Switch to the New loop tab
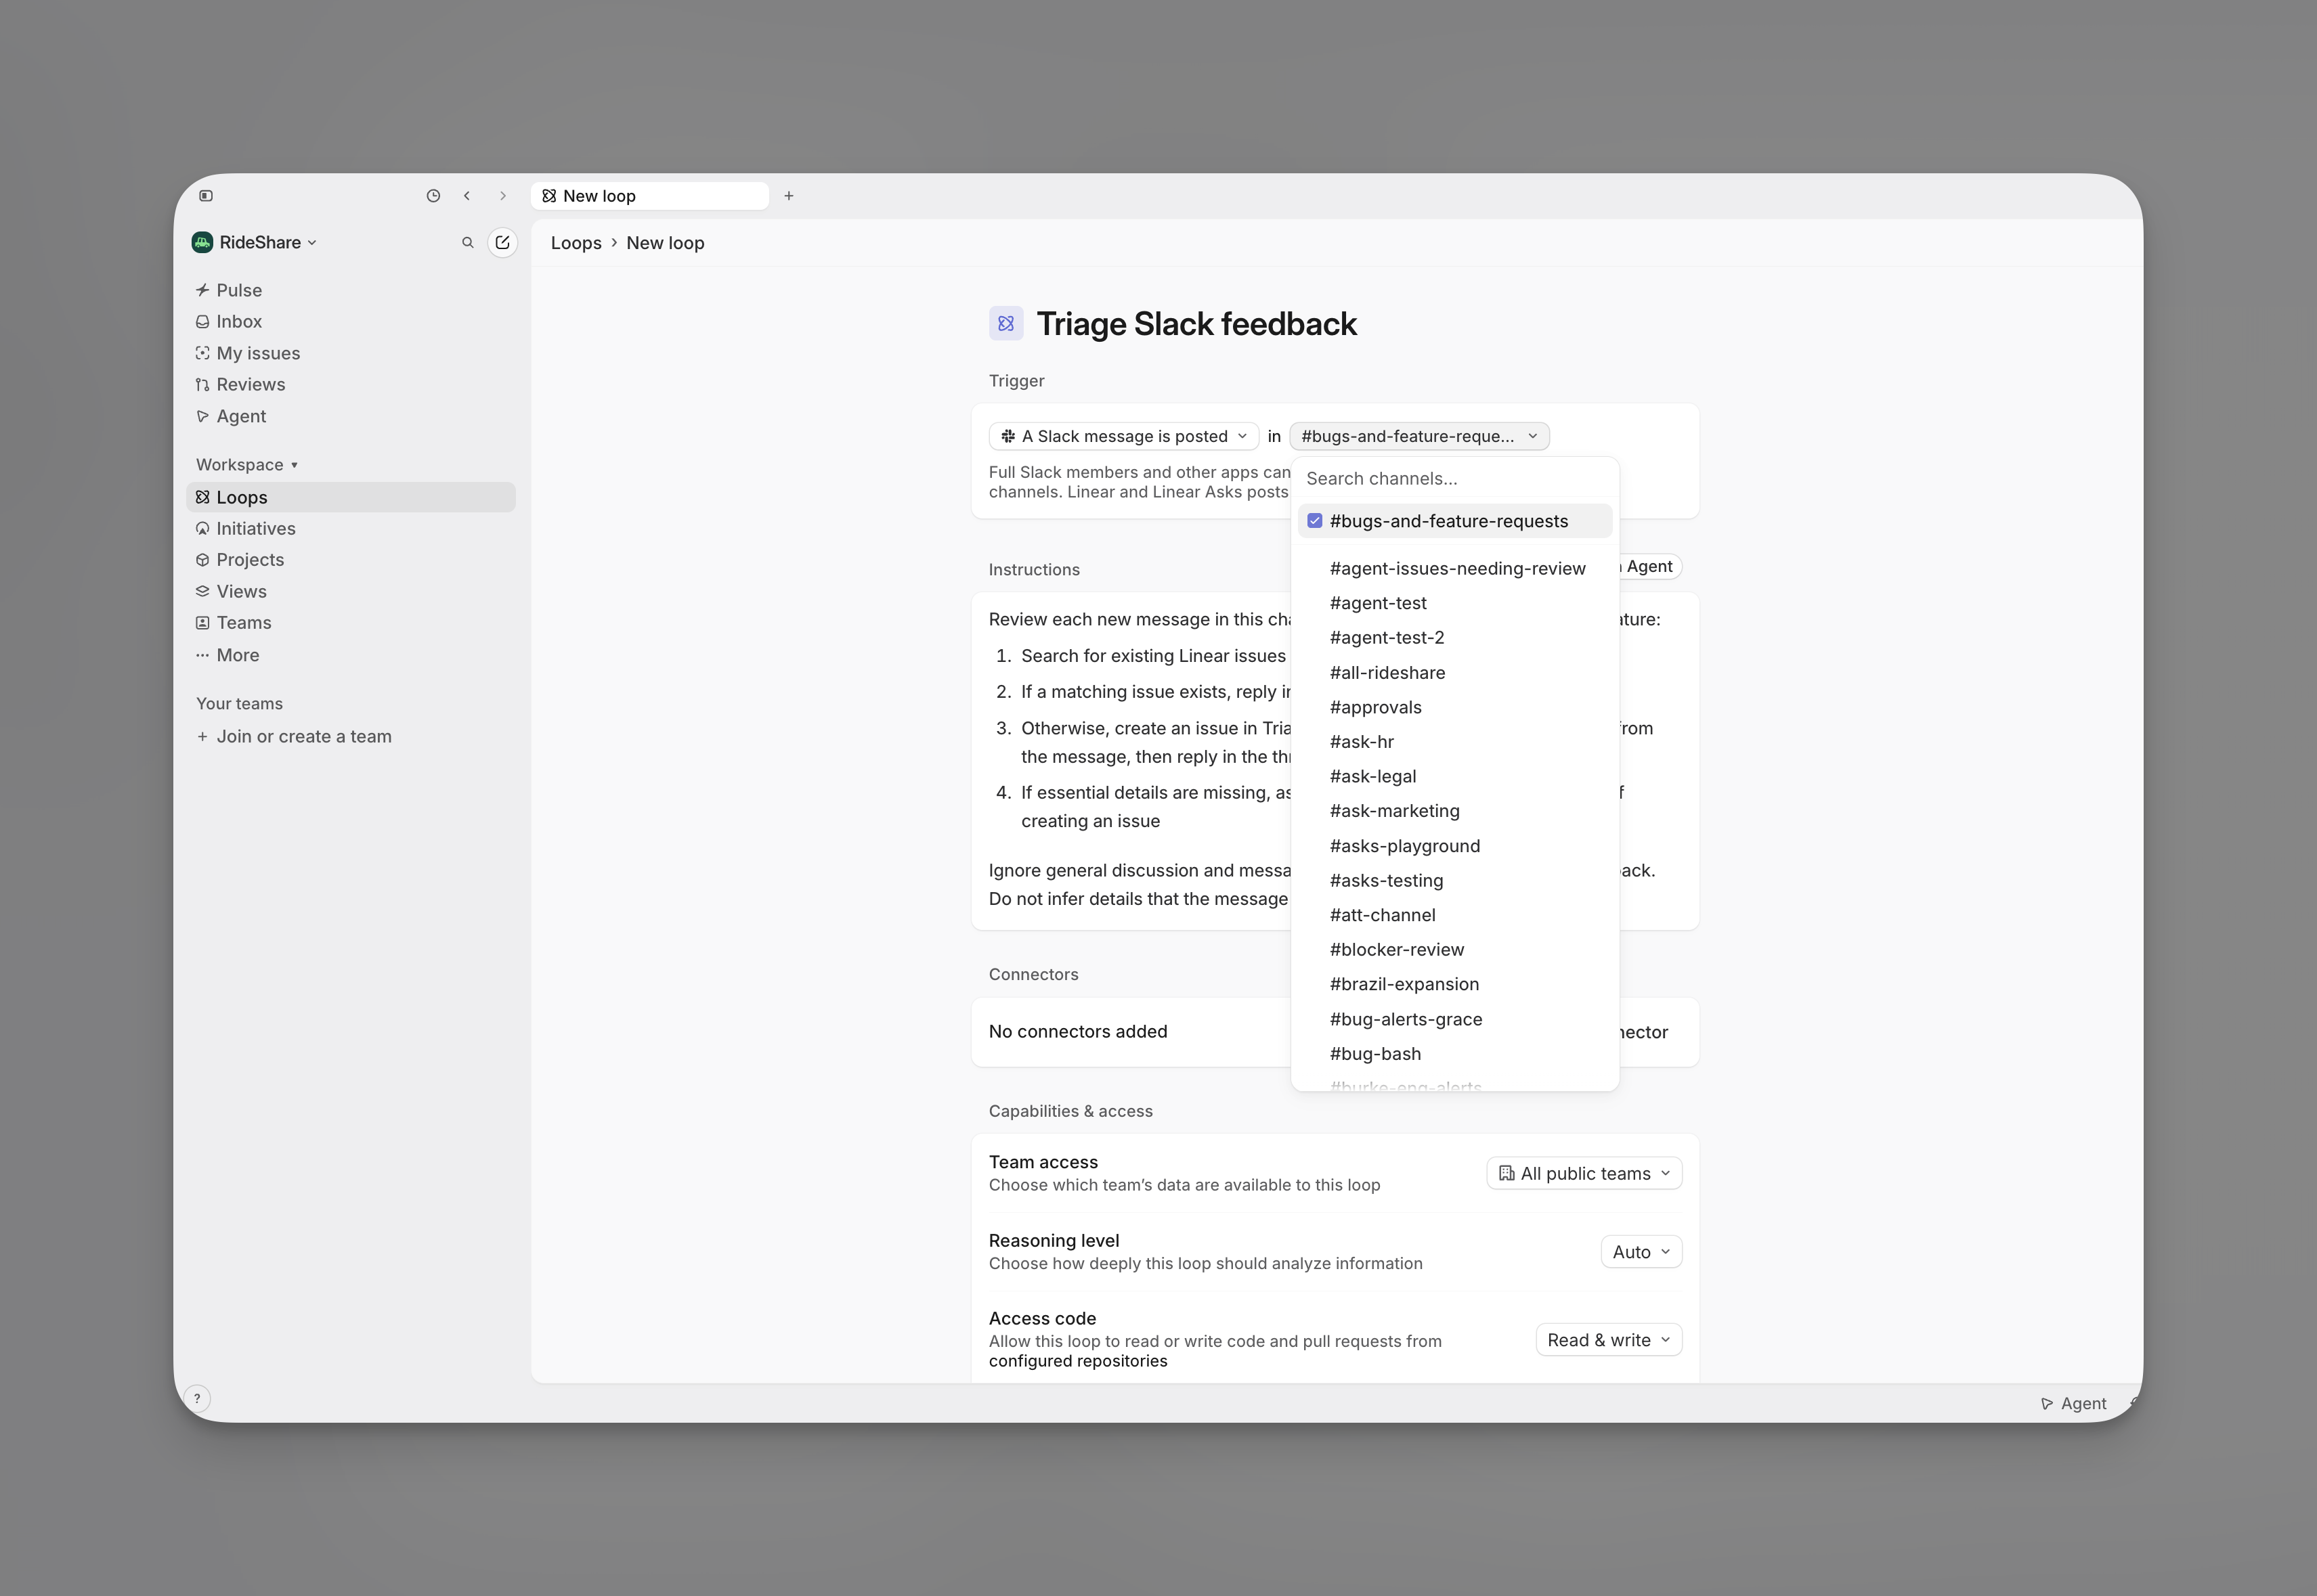 click(650, 196)
